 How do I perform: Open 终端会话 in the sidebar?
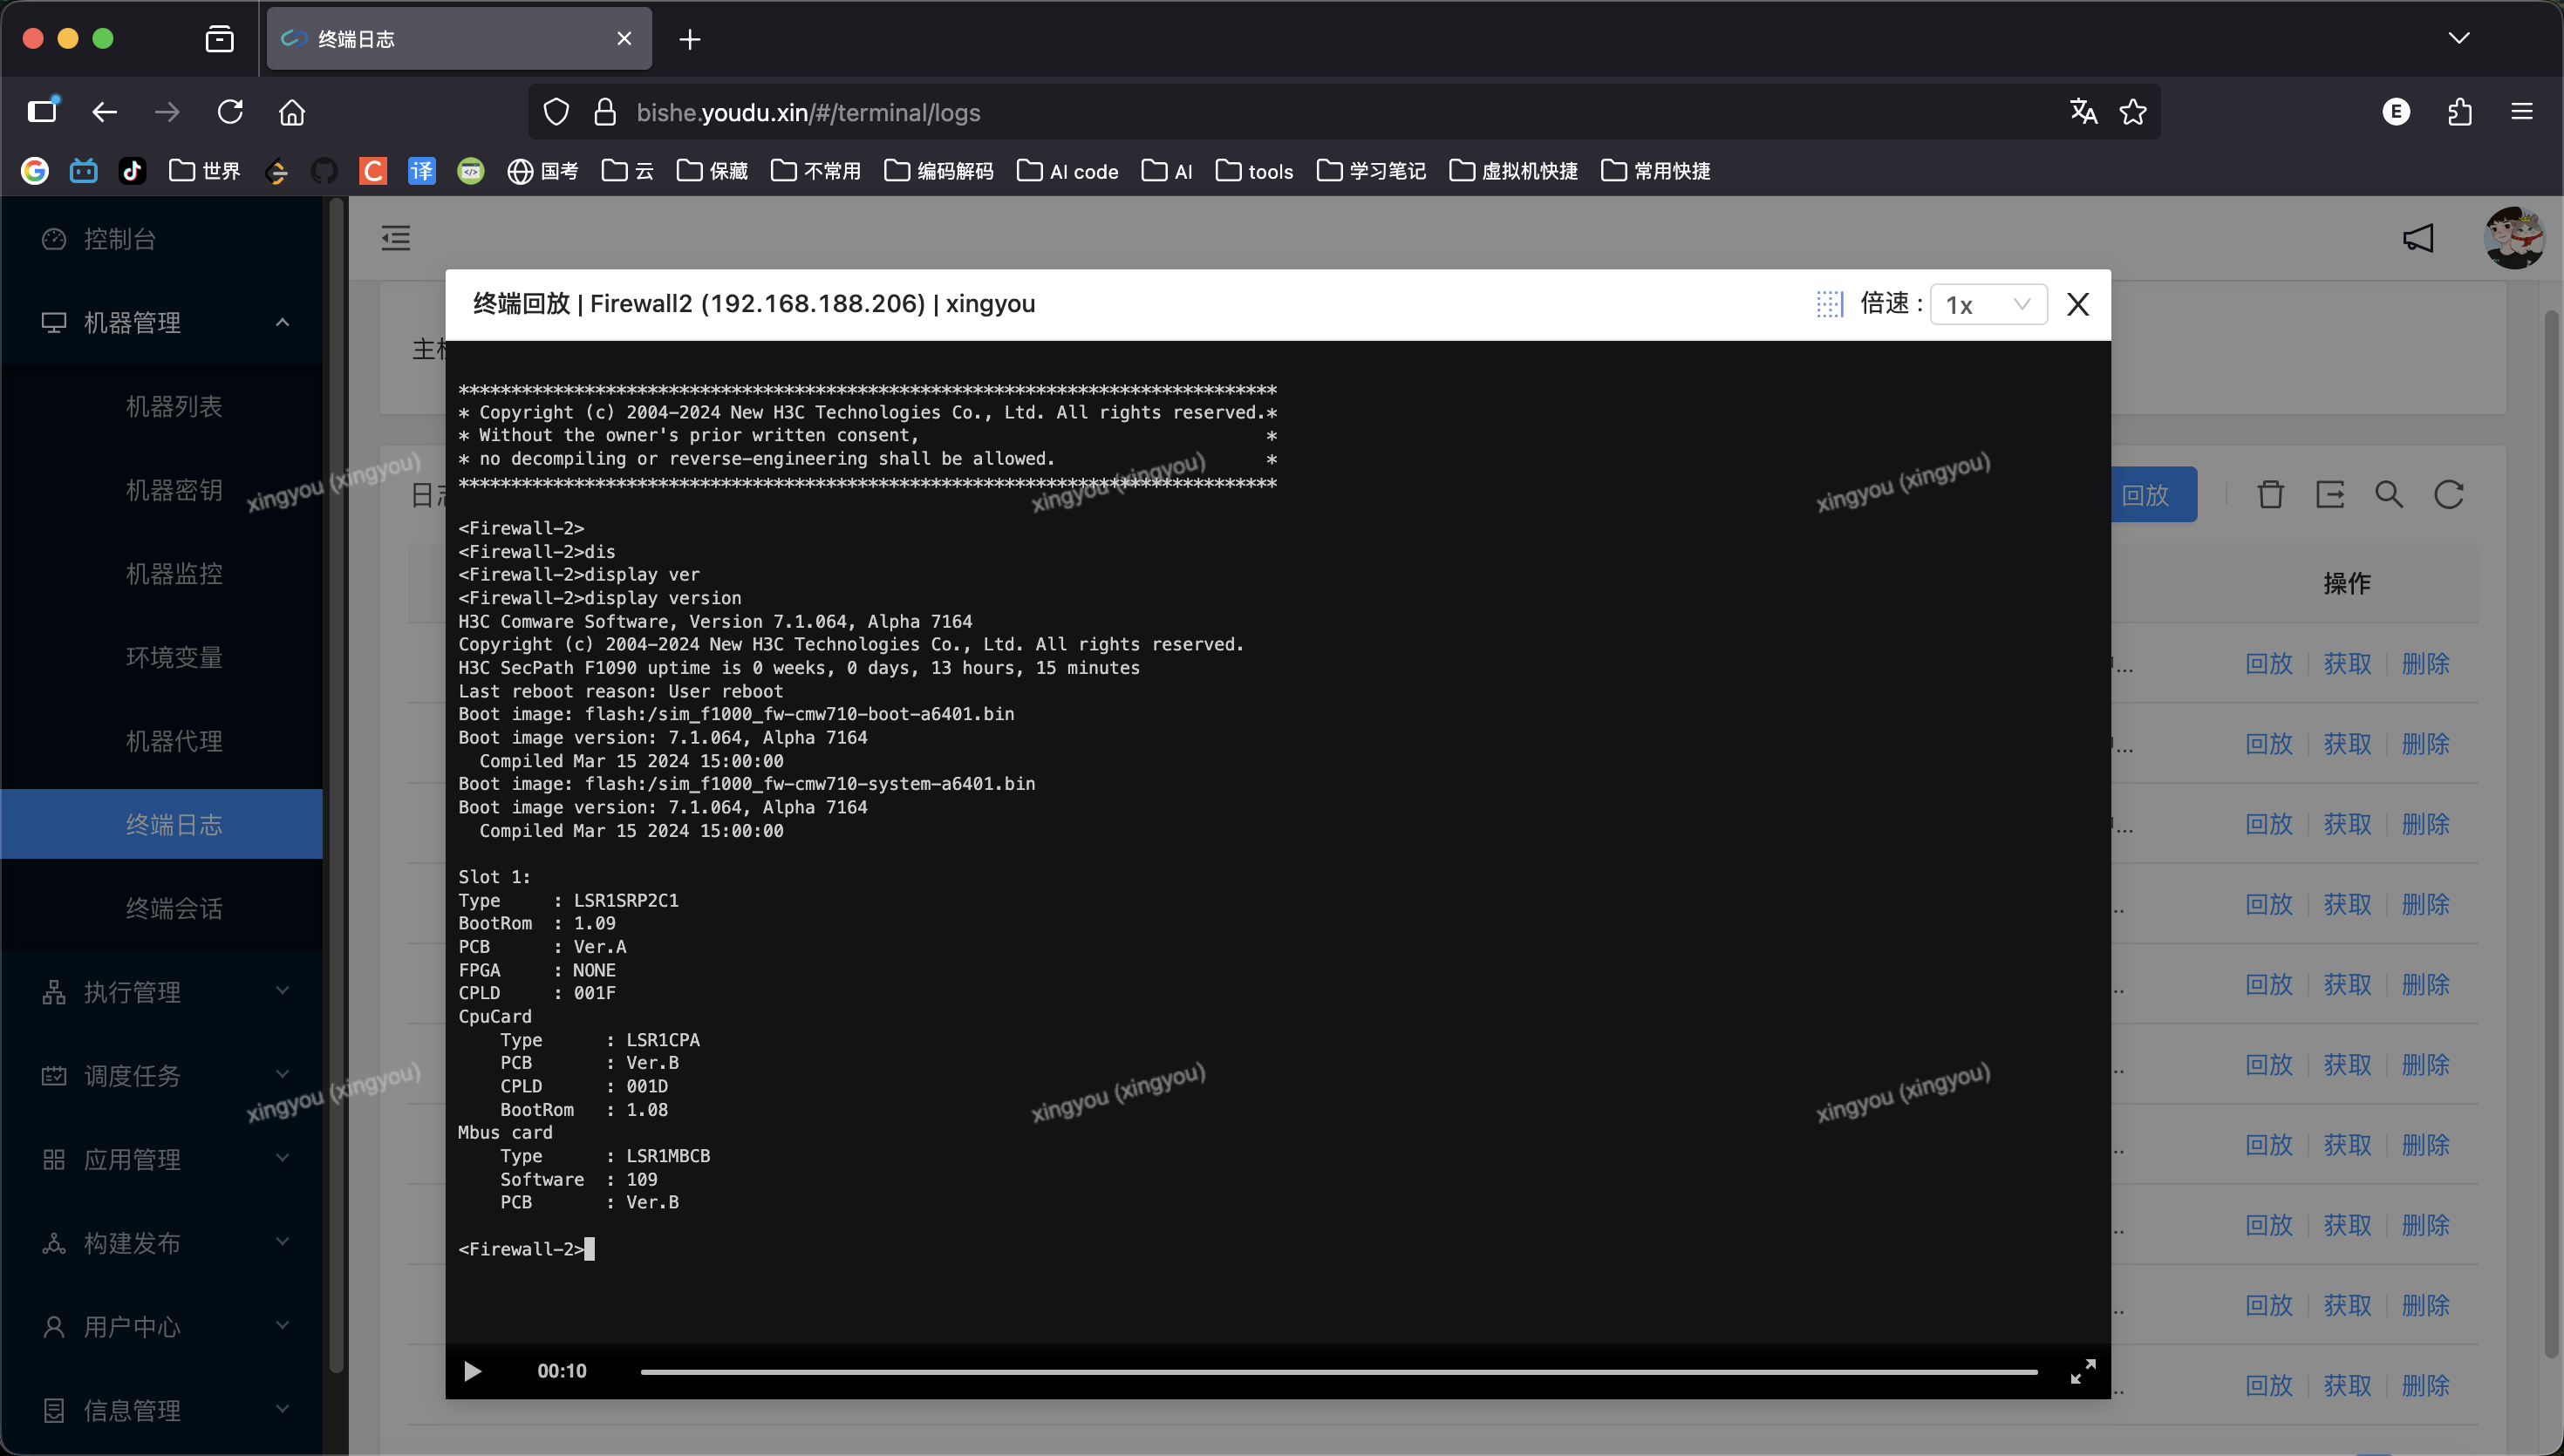pyautogui.click(x=174, y=908)
